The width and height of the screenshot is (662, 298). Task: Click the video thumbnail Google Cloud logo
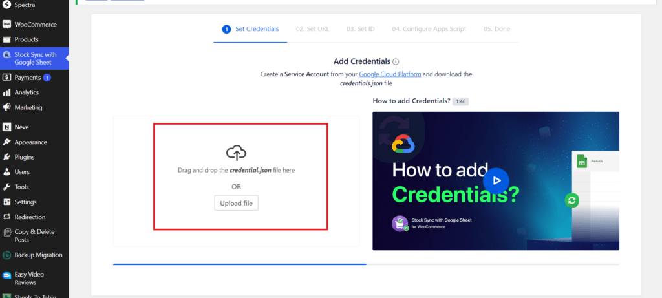click(x=403, y=144)
